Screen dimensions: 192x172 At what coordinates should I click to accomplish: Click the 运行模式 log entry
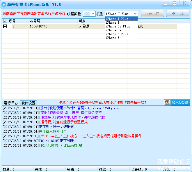point(45,122)
